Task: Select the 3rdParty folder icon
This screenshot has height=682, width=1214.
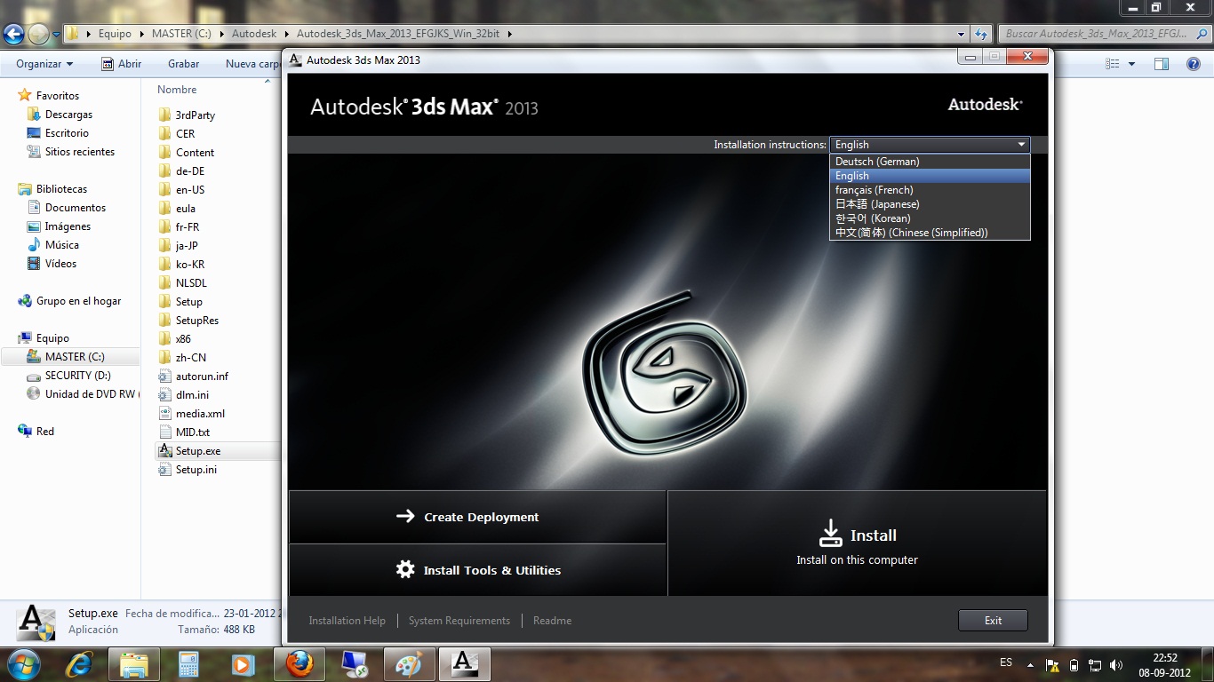Action: point(164,115)
